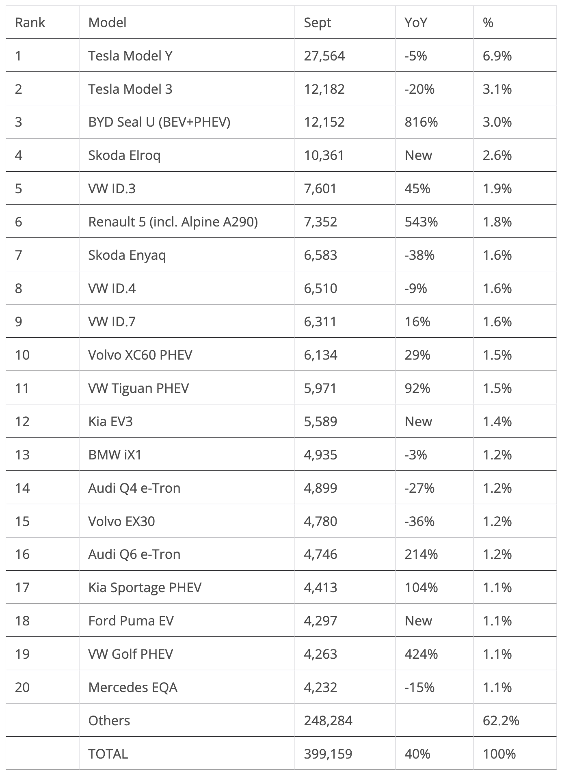Image resolution: width=562 pixels, height=774 pixels.
Task: Select the Skoda Elroq model cell
Action: 124,155
